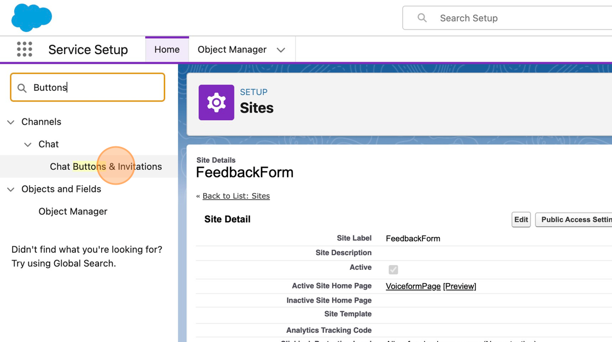Click the Edit button
The image size is (612, 342).
pos(521,220)
